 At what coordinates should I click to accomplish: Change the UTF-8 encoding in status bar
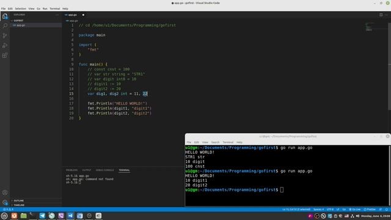pos(330,209)
